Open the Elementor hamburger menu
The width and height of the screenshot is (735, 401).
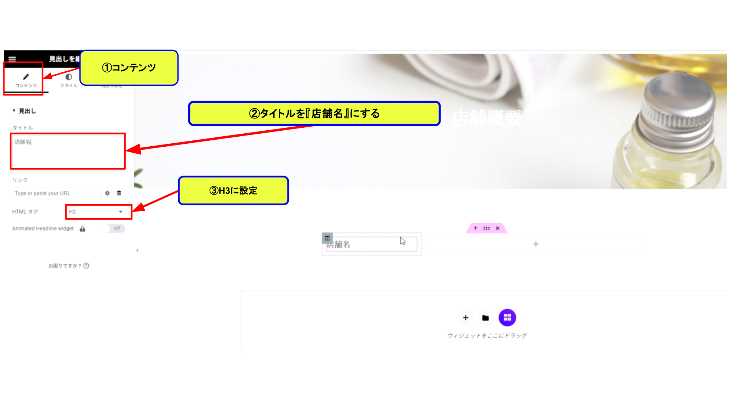coord(12,59)
